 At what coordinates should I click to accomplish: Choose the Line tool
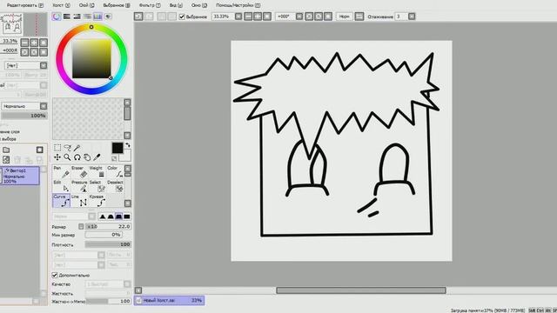79,201
